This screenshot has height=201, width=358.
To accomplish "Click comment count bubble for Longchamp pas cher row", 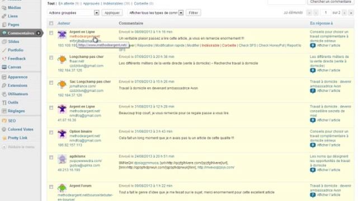I will point(313,70).
